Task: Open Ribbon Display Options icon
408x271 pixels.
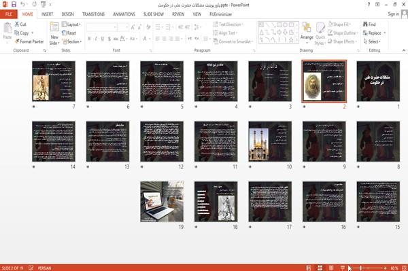Action: point(377,5)
